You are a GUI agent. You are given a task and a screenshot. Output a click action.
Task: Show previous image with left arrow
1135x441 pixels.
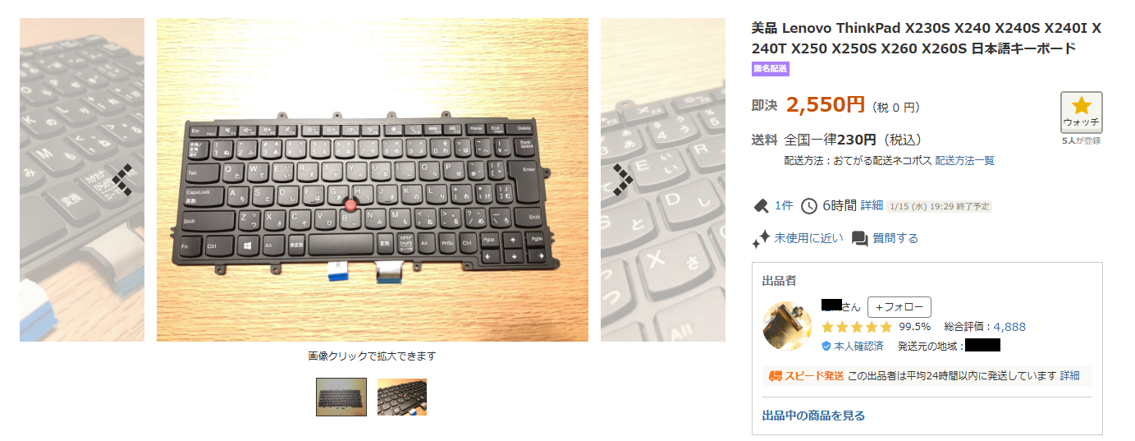[x=123, y=180]
